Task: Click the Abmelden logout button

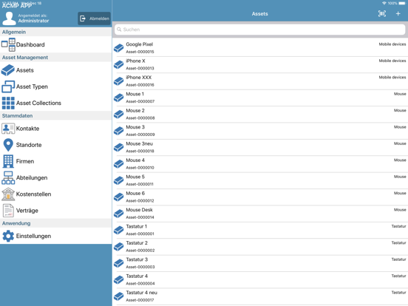Action: tap(94, 18)
